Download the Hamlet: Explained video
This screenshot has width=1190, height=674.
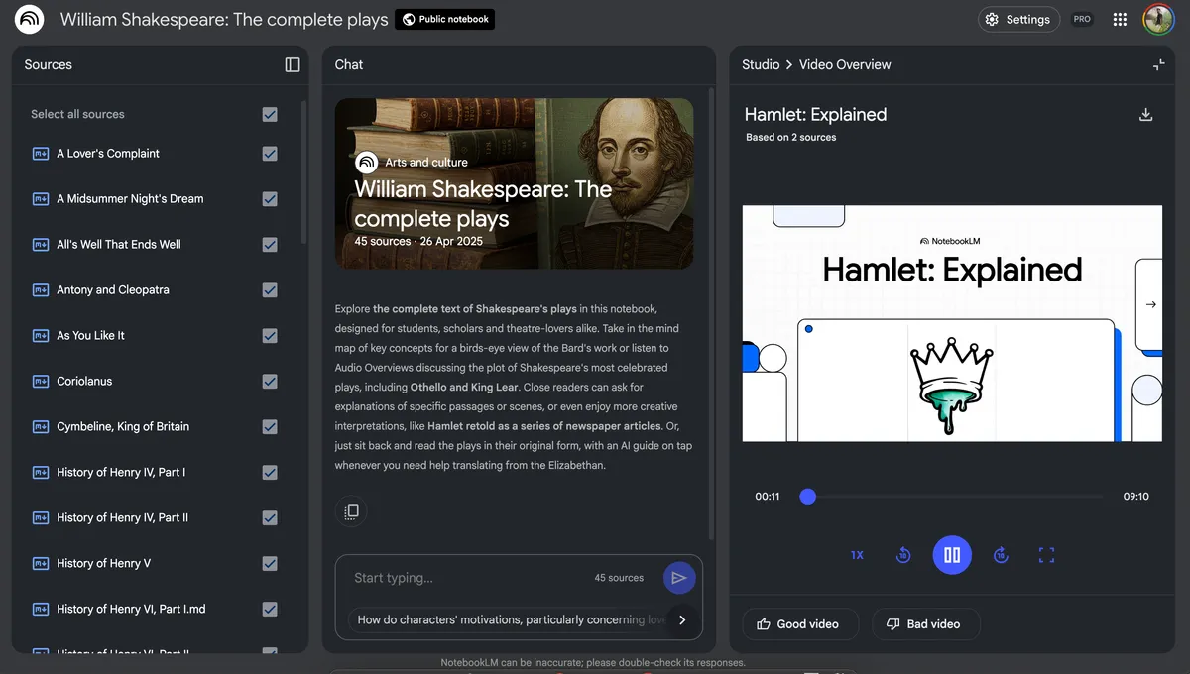coord(1145,115)
